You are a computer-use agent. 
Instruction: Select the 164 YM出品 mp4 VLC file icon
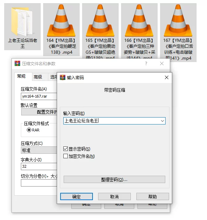[x=61, y=21]
